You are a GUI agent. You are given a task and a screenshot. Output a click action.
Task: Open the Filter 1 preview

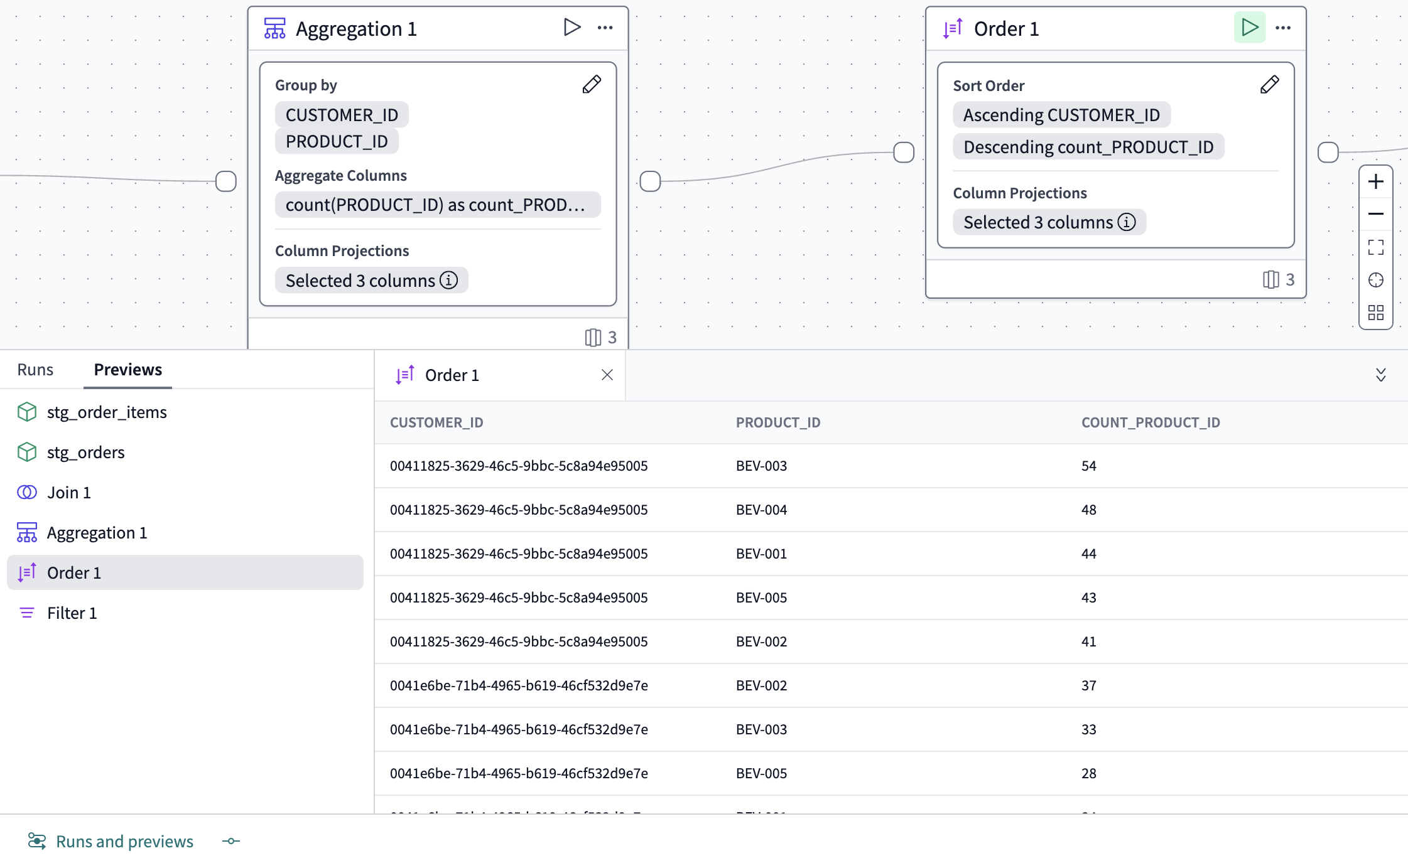(x=73, y=612)
